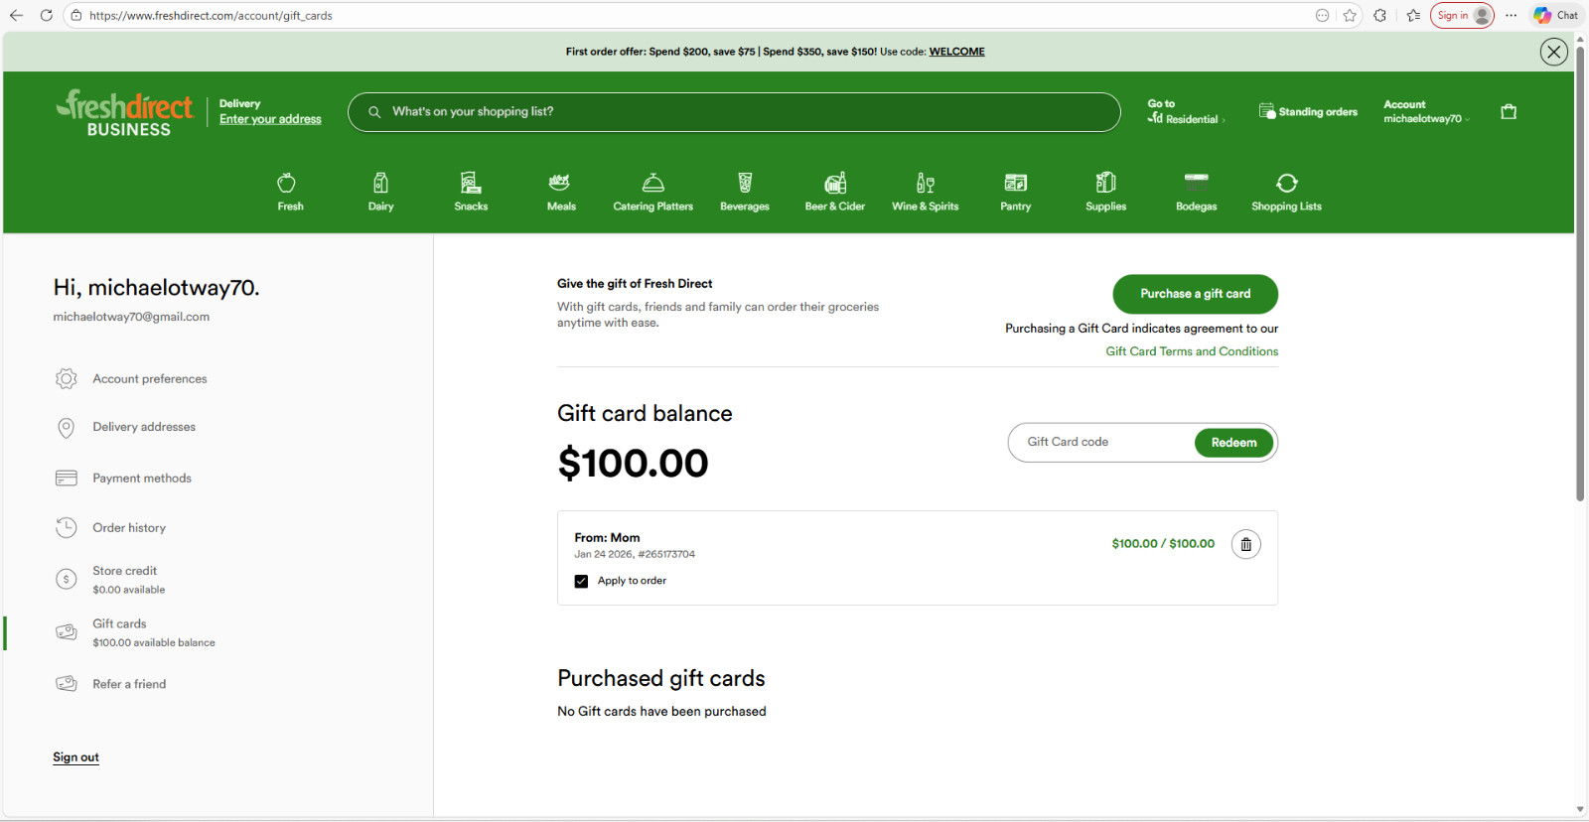Click the browser address bar URL
Image resolution: width=1589 pixels, height=822 pixels.
pos(211,15)
